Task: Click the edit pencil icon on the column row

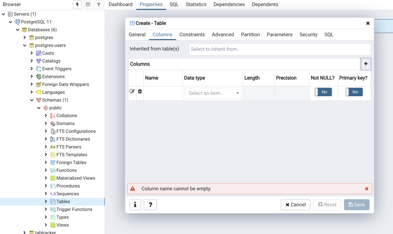Action: pos(132,91)
